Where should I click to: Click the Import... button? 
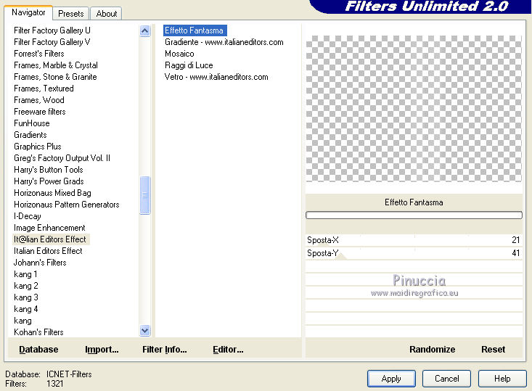102,350
